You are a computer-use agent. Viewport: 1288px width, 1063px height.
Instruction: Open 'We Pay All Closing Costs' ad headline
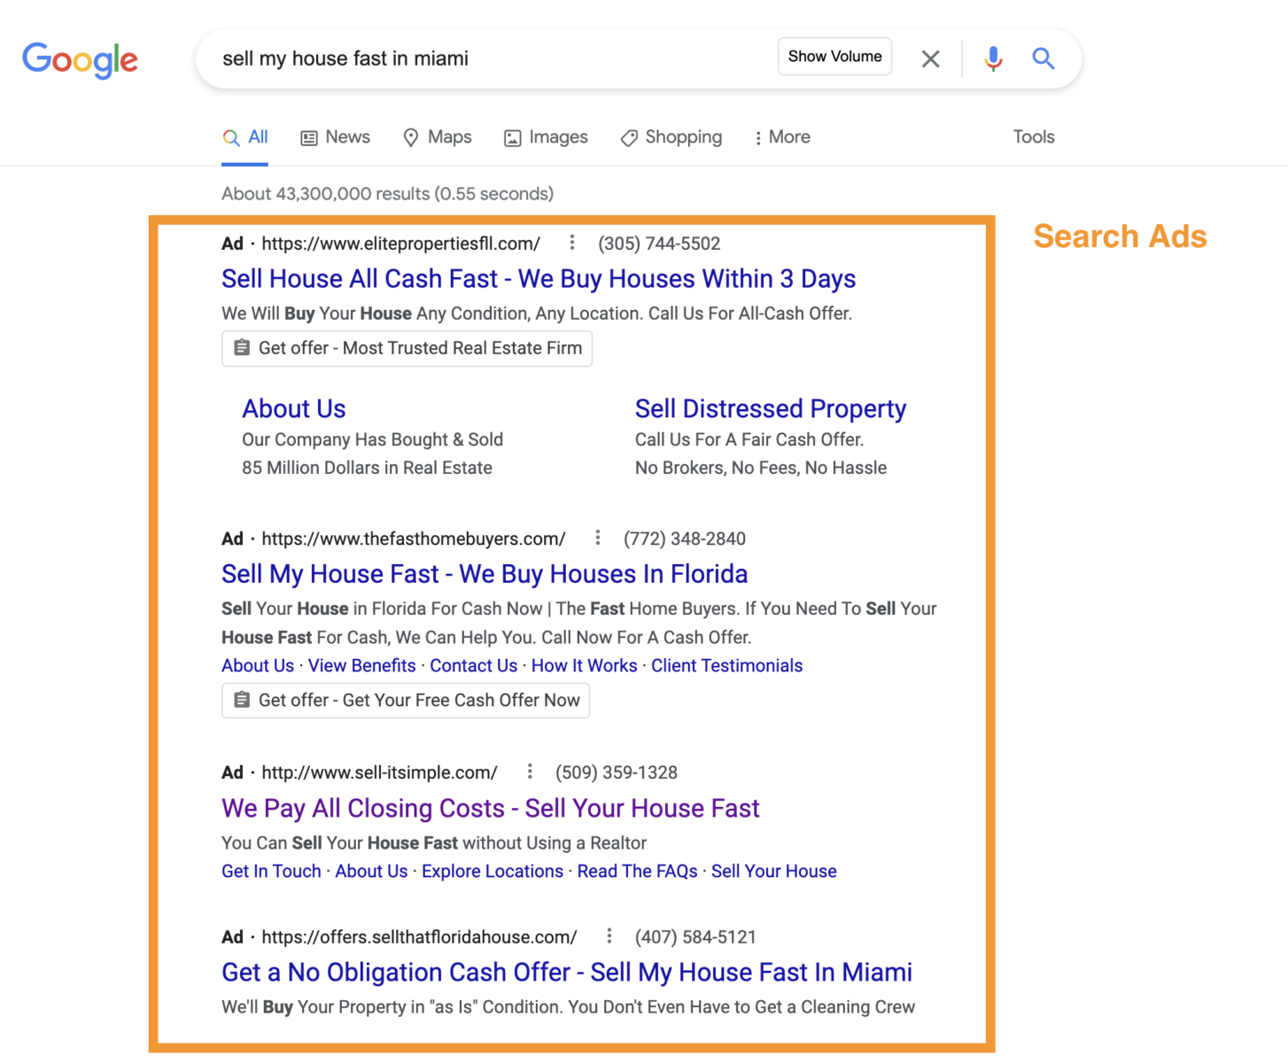pos(491,808)
